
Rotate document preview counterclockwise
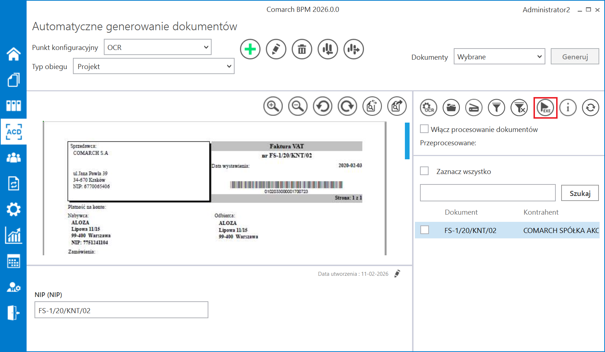[x=323, y=106]
